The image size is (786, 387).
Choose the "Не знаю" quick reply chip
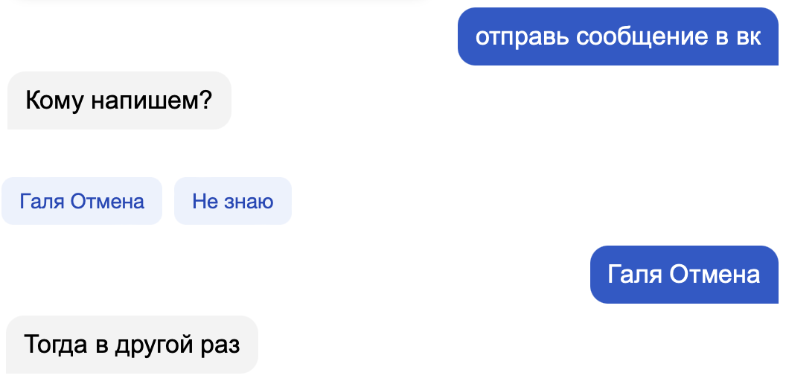click(232, 201)
